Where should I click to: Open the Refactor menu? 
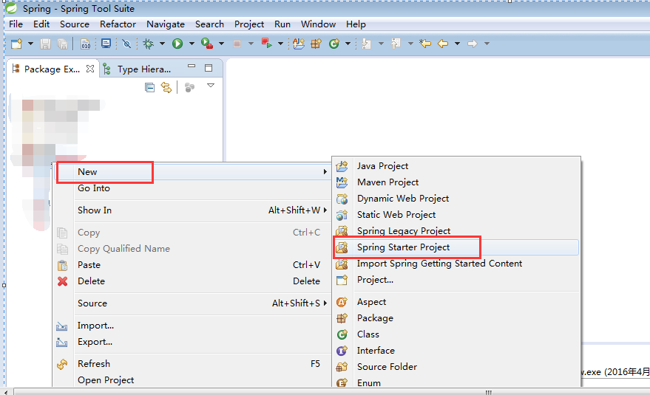[x=118, y=24]
